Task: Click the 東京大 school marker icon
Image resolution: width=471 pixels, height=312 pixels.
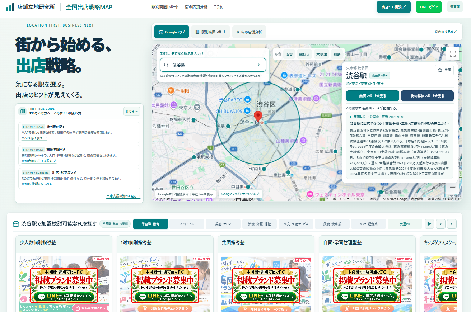Action: click(x=197, y=107)
